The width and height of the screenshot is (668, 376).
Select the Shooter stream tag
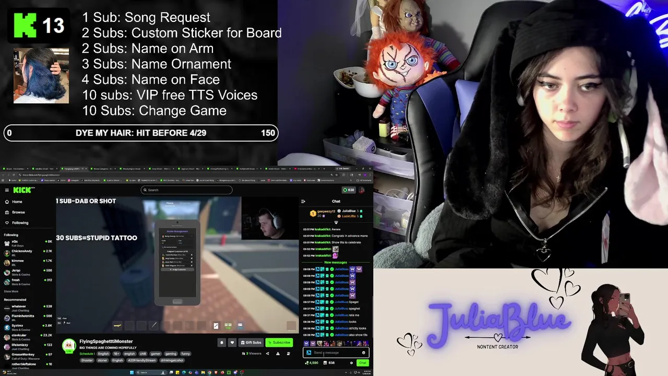(87, 360)
